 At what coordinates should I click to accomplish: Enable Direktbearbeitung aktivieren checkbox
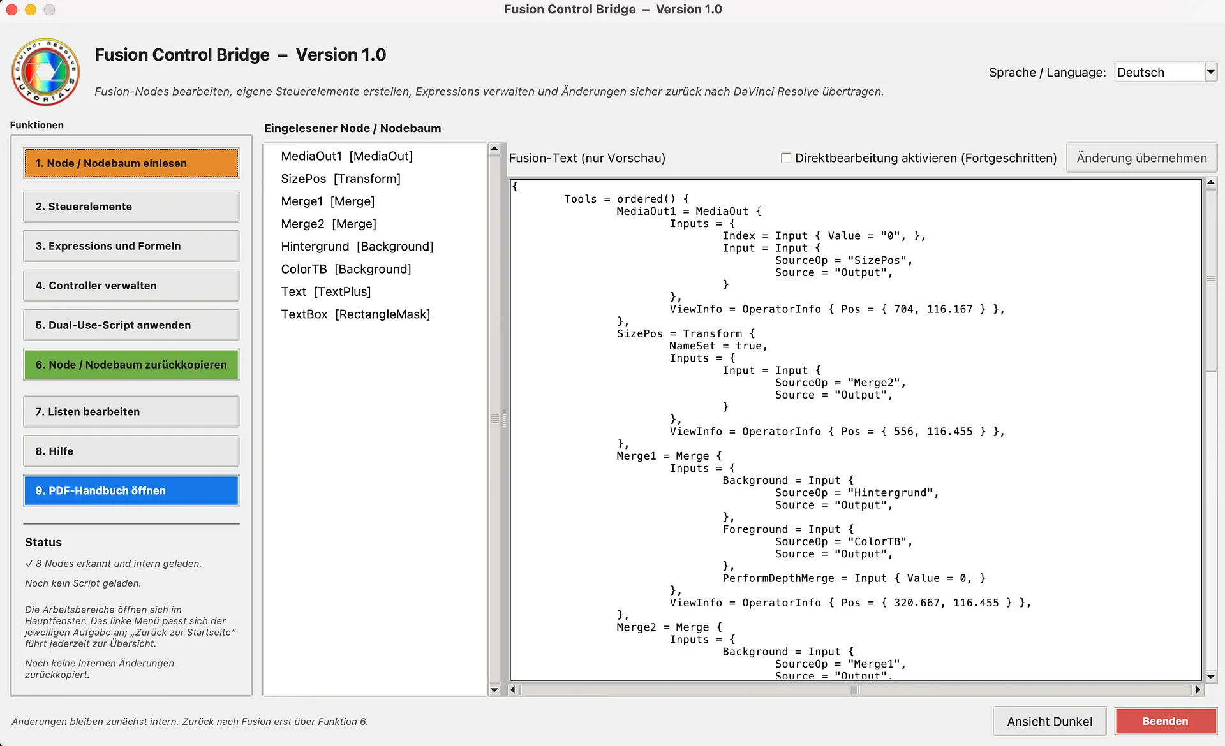[x=786, y=158]
